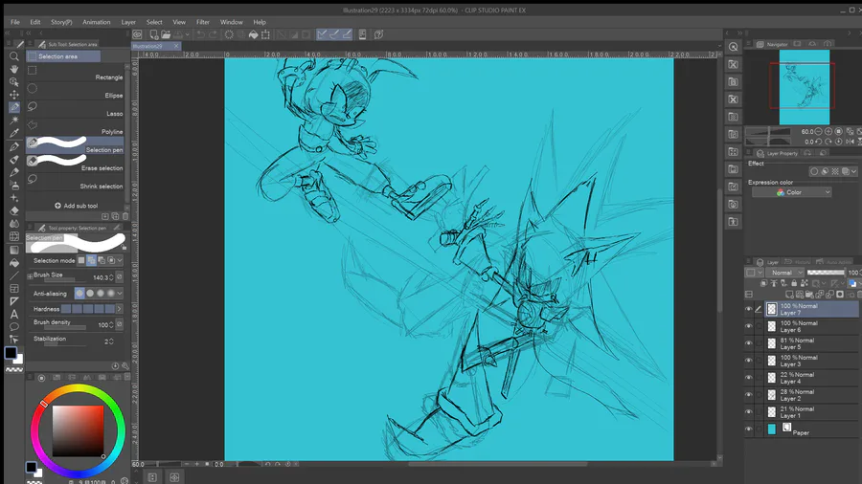Select the Text tool (A icon)
Image resolution: width=862 pixels, height=484 pixels.
point(14,314)
